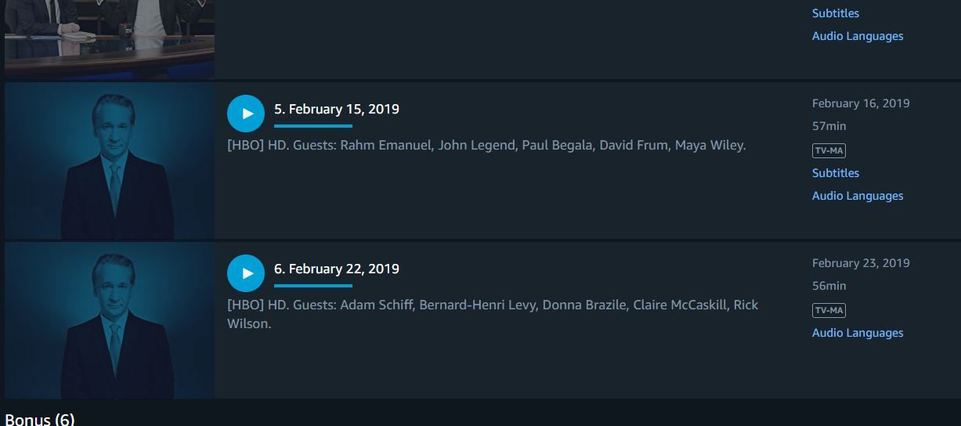
Task: Click the TV-MA rating badge of episode 5
Action: coord(829,150)
